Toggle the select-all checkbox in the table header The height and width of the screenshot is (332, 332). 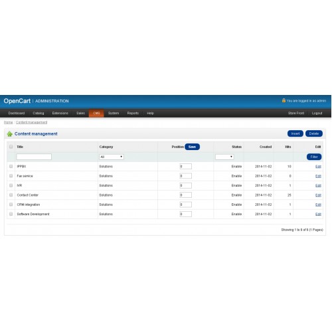click(11, 147)
